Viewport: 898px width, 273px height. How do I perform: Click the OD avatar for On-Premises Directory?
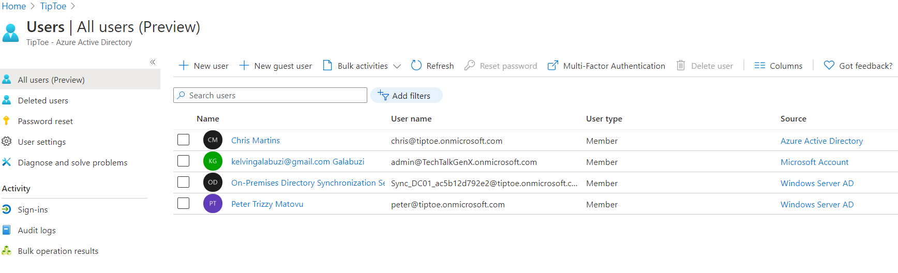[213, 183]
